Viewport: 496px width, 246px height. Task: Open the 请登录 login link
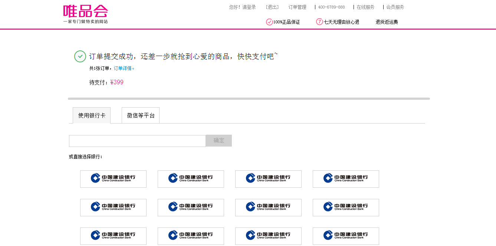[249, 7]
